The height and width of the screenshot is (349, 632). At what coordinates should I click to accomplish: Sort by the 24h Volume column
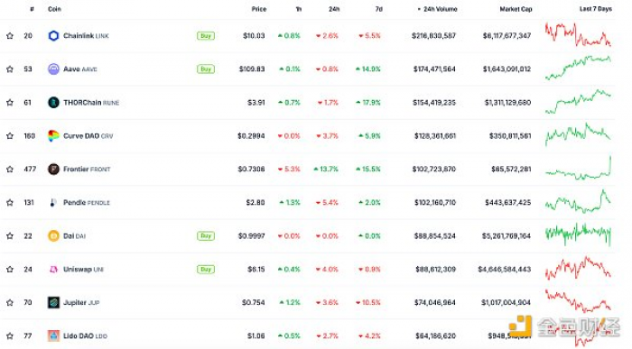(437, 9)
